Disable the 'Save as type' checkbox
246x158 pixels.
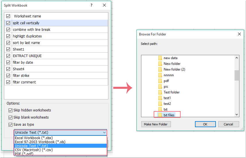11,125
